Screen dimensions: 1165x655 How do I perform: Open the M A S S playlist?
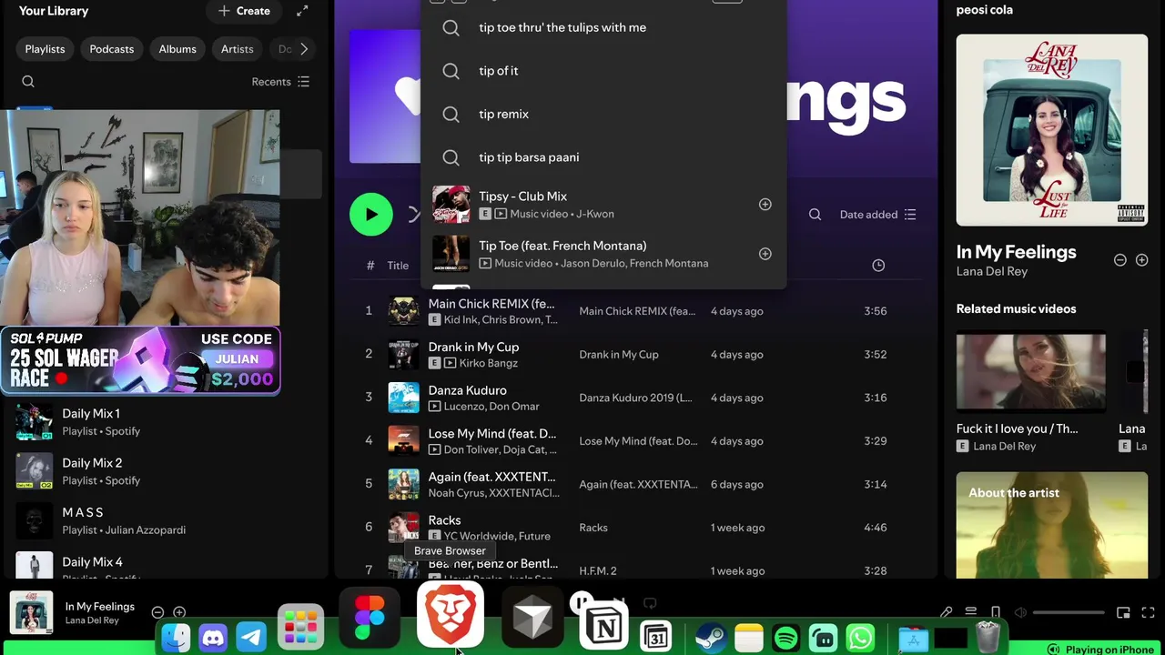(x=164, y=520)
